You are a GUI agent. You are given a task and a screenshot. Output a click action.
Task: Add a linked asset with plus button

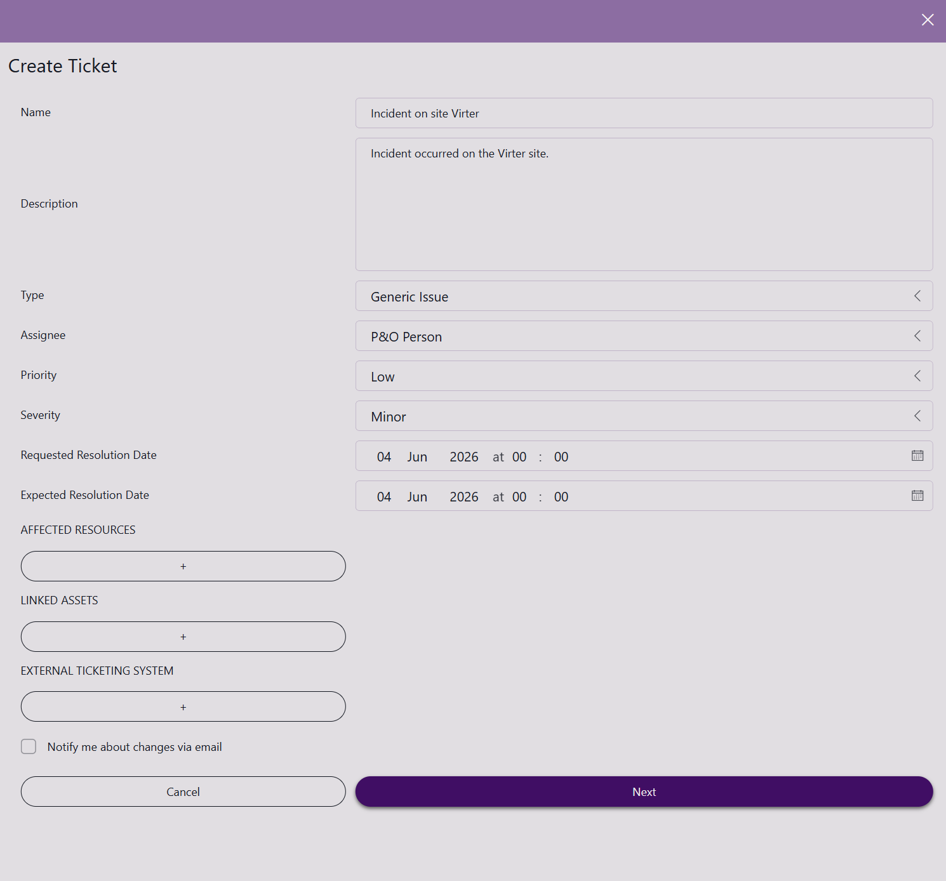[183, 637]
